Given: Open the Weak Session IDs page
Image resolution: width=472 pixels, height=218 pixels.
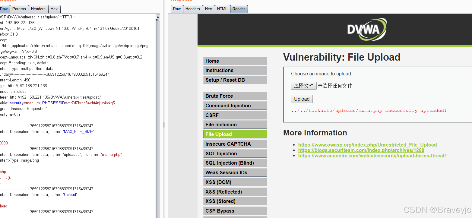Looking at the screenshot, I should tap(235, 172).
